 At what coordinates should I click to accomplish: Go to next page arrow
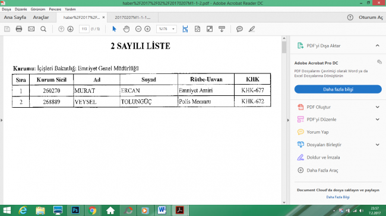pos(71,29)
